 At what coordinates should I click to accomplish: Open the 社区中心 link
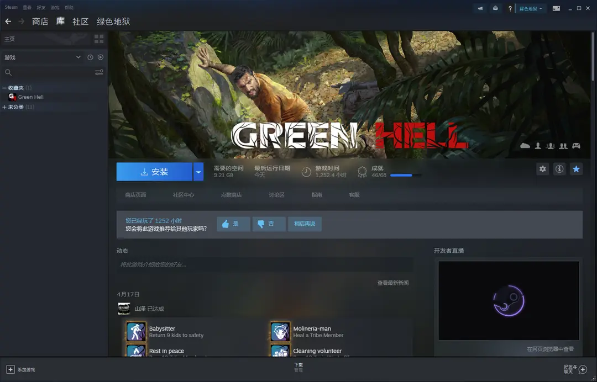(x=184, y=195)
